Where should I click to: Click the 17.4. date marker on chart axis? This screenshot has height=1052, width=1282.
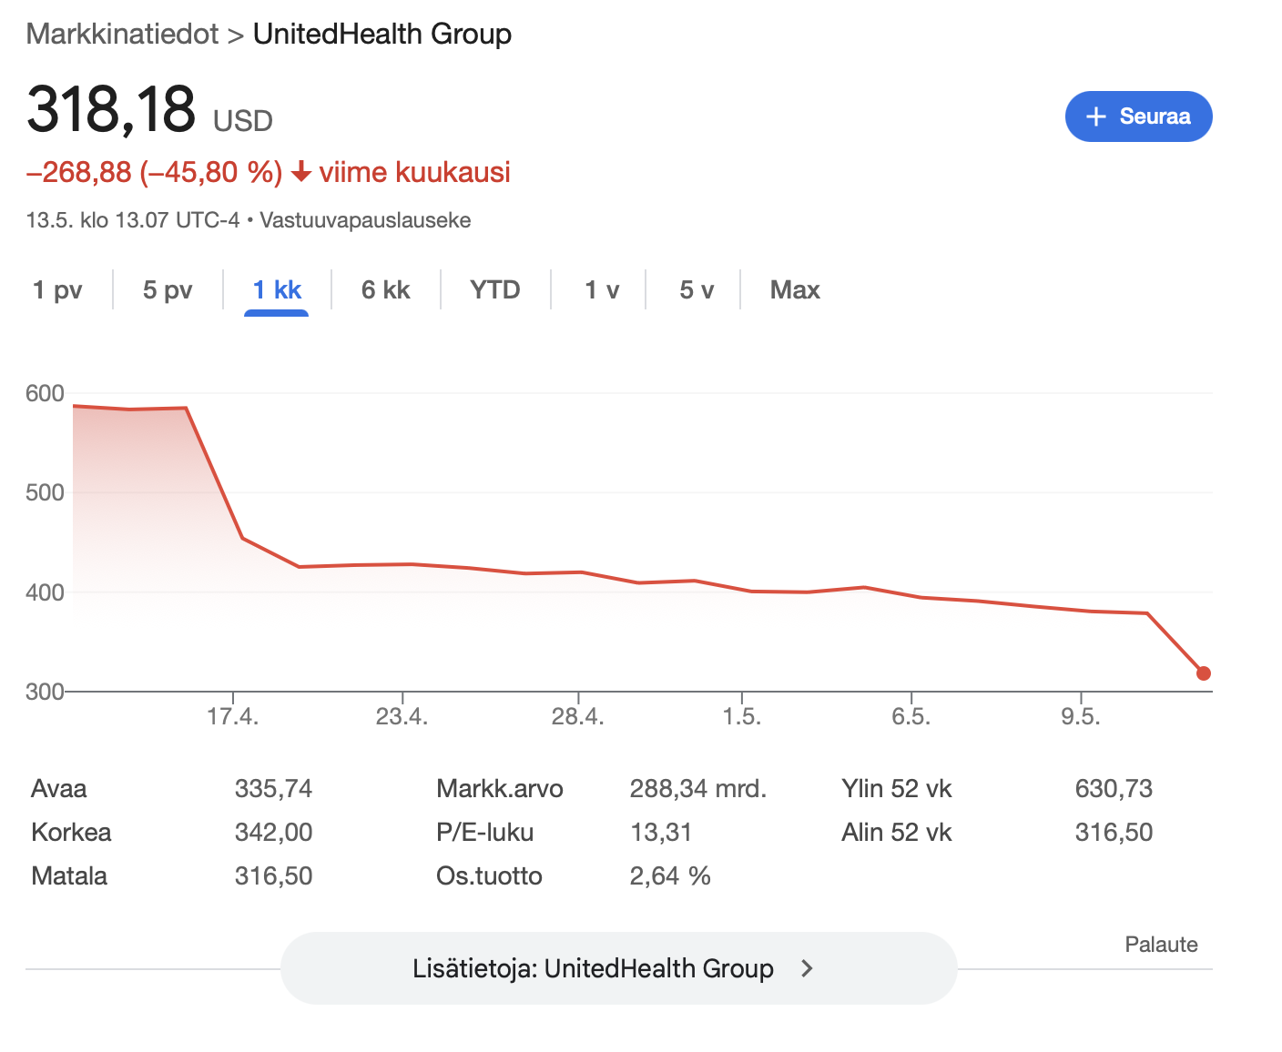[x=233, y=716]
